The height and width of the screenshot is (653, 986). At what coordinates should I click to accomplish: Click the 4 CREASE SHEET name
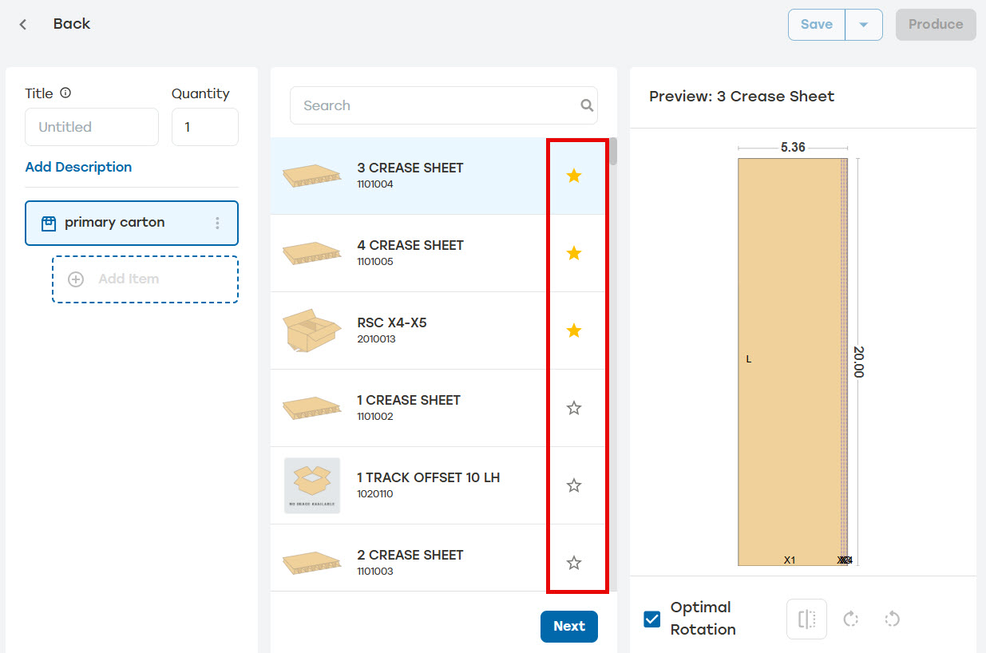coord(410,245)
